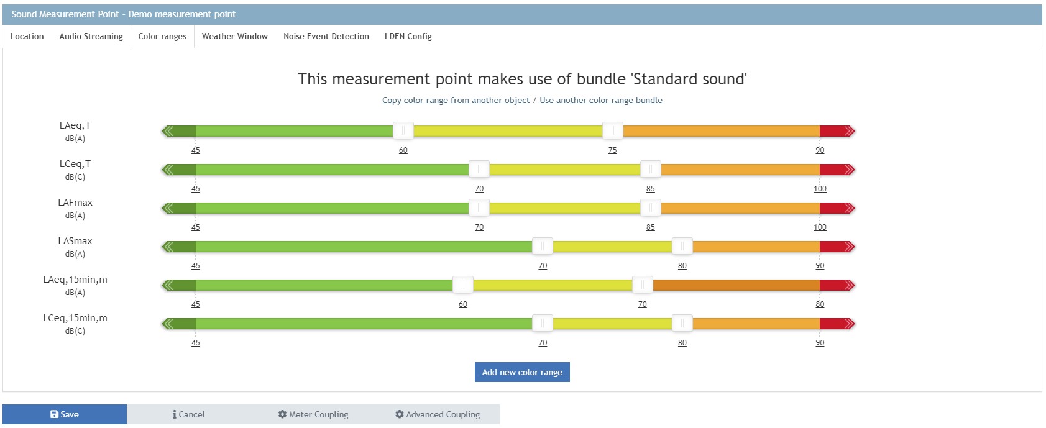Screen dimensions: 1046x428
Task: Go to Noise Event Detection tab
Action: pos(326,37)
